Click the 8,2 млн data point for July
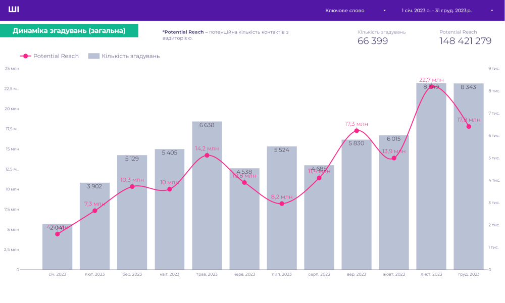The image size is (505, 303). point(282,204)
